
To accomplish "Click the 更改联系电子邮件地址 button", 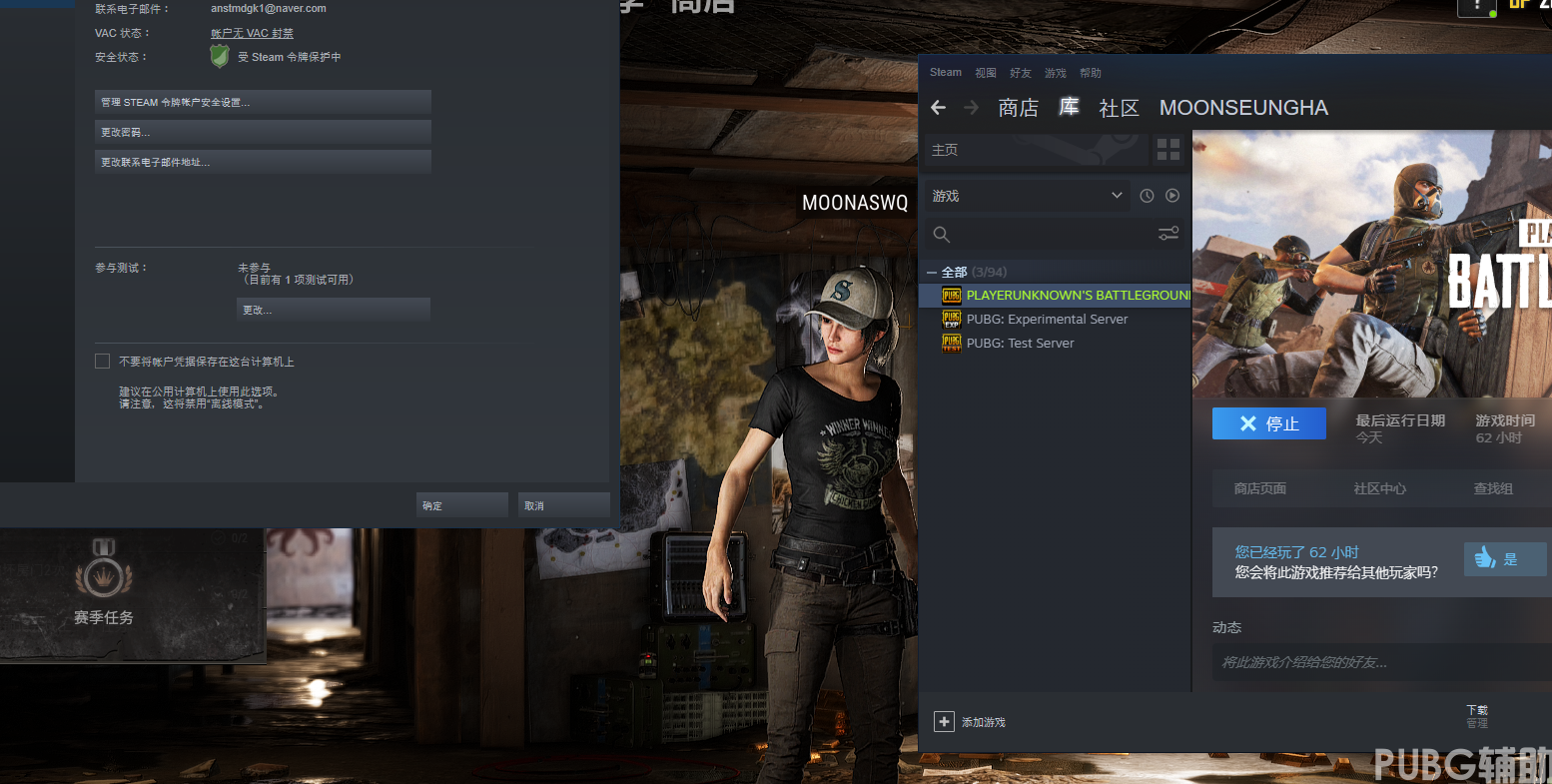I will tap(263, 162).
